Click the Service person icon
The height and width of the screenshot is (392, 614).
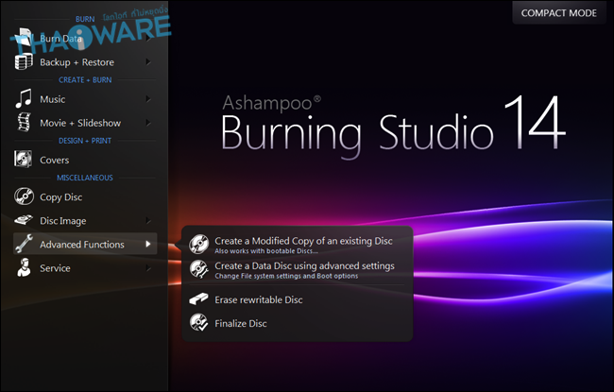(x=24, y=267)
